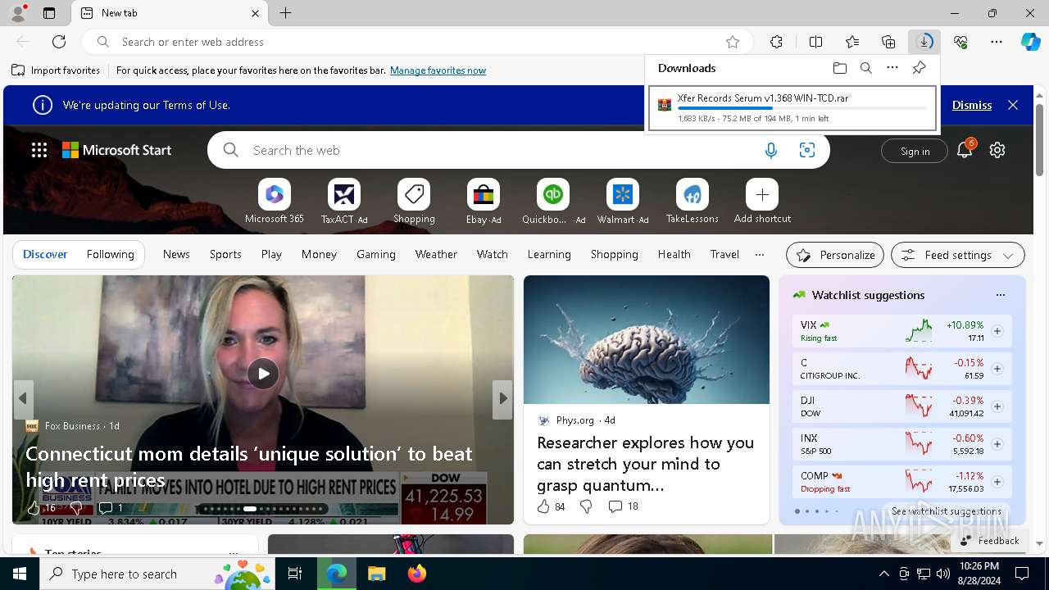Show more feed categories (ellipsis)

click(x=760, y=255)
